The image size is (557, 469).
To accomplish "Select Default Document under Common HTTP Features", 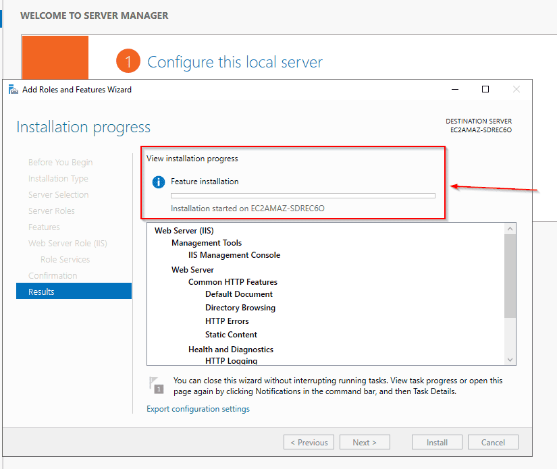I will point(240,294).
